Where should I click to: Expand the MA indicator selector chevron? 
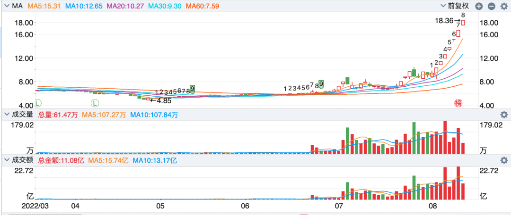tap(7, 6)
